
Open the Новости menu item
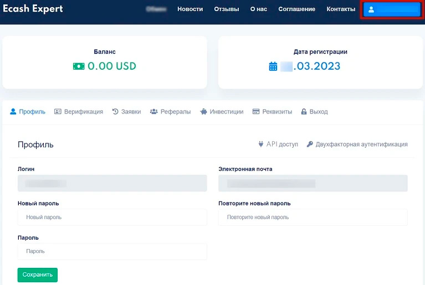pyautogui.click(x=190, y=9)
